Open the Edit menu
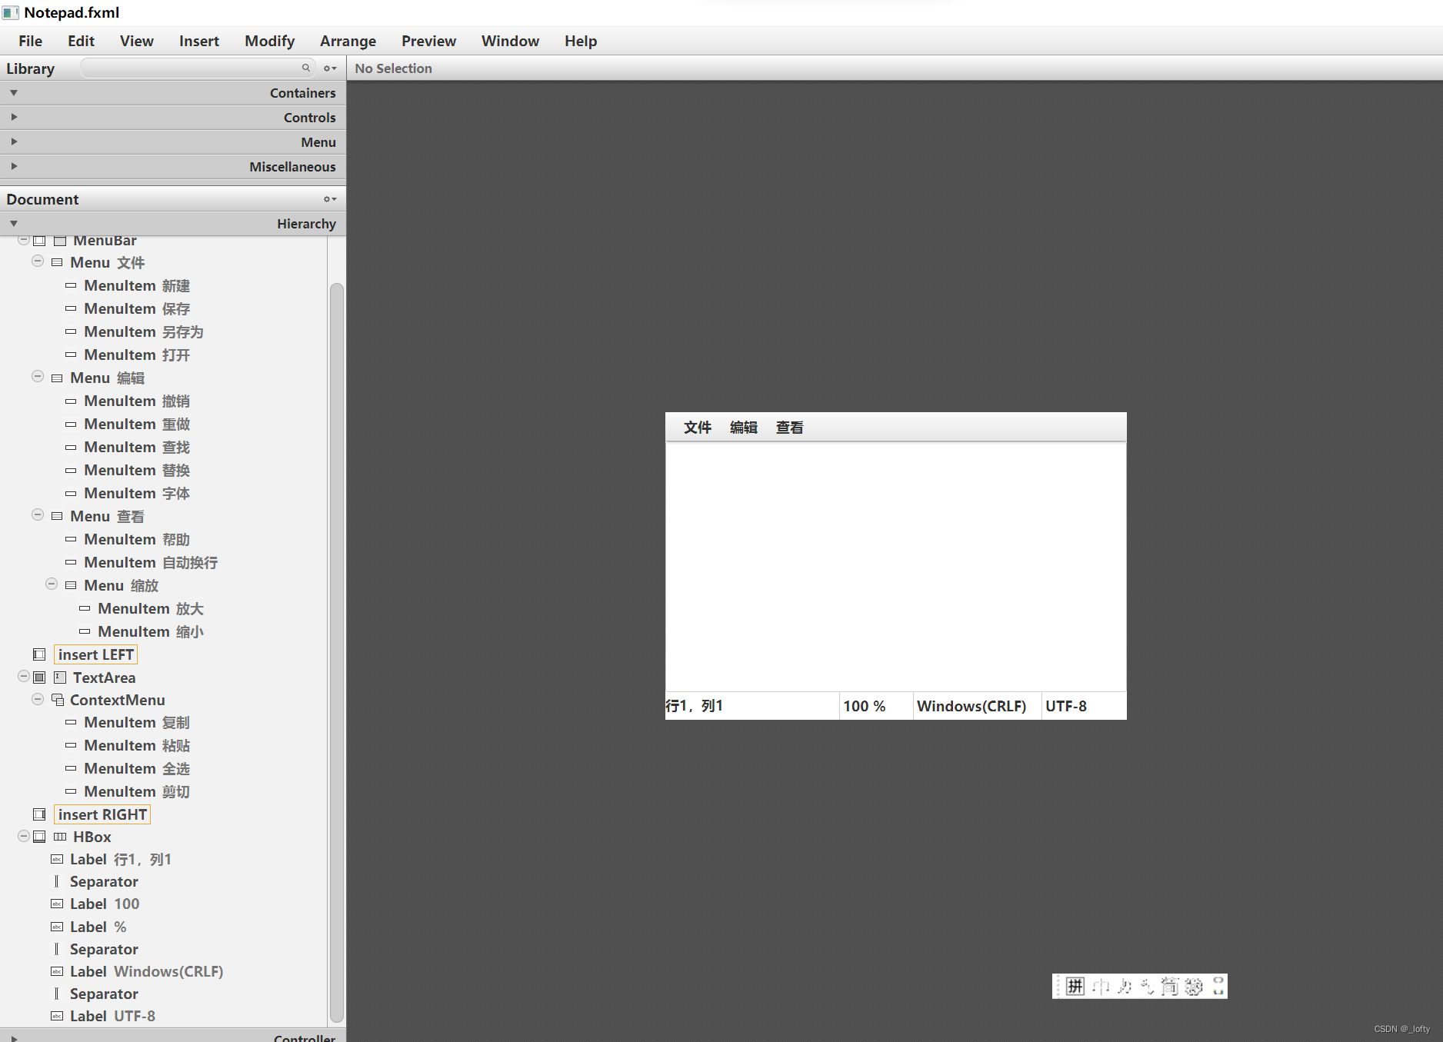Image resolution: width=1443 pixels, height=1042 pixels. point(81,41)
